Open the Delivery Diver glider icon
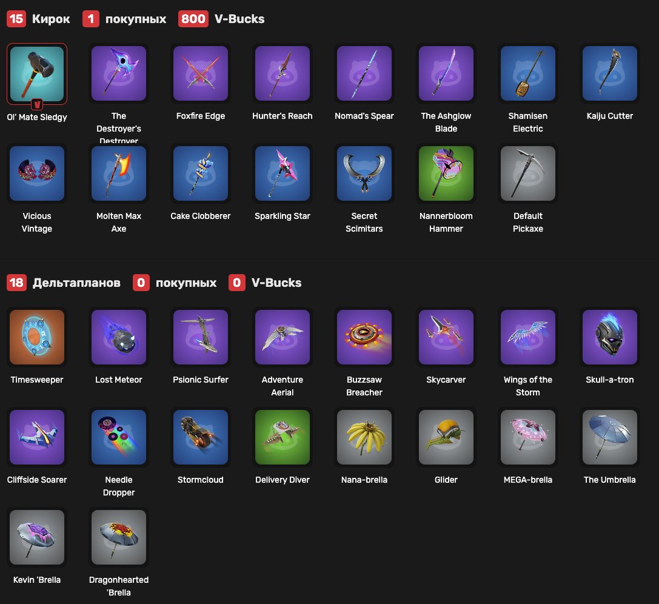659x604 pixels. (x=283, y=437)
